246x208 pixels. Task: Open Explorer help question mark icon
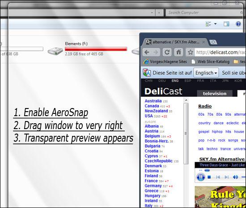[238, 24]
